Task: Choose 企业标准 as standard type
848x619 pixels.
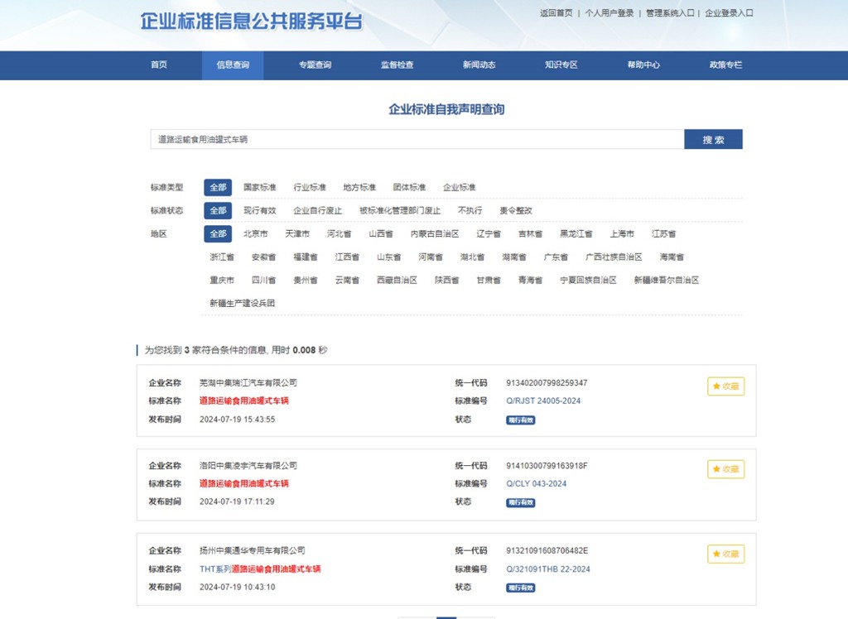Action: coord(459,187)
